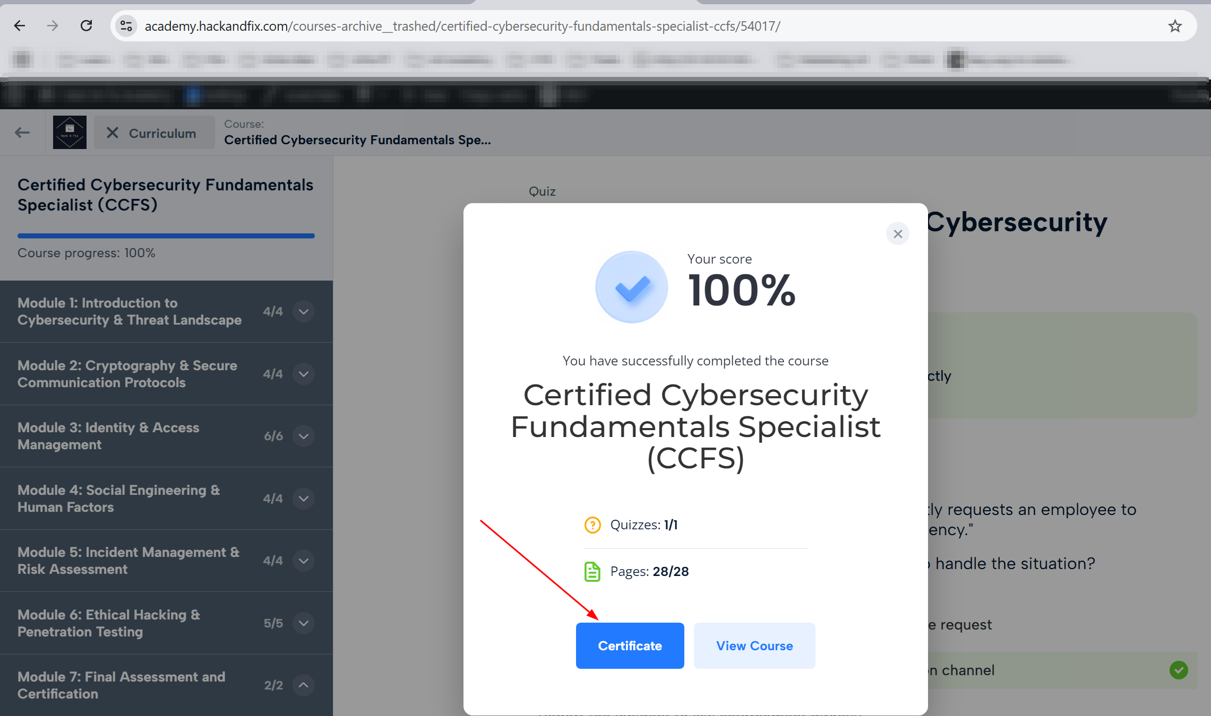
Task: Click the blue Certificate button
Action: [630, 645]
